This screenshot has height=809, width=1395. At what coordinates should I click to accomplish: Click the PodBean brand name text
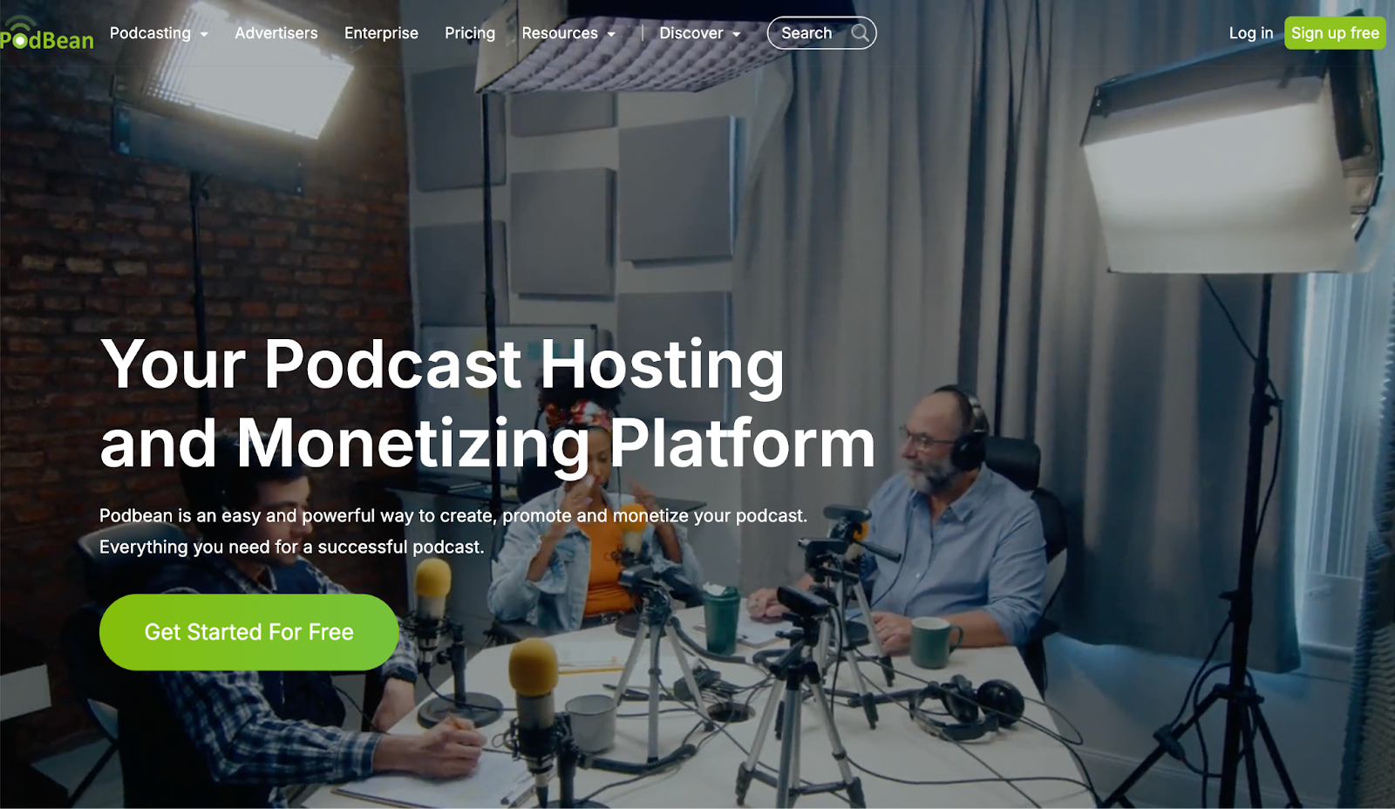pos(48,39)
